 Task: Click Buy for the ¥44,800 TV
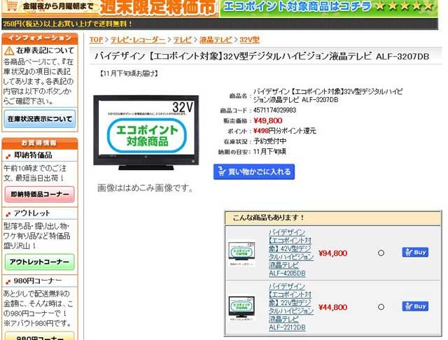pyautogui.click(x=415, y=306)
